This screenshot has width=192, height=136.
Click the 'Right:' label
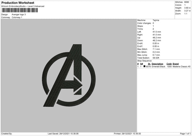pyautogui.click(x=140, y=35)
